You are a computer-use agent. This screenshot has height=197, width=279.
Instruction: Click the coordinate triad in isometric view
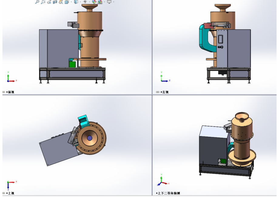click(163, 180)
